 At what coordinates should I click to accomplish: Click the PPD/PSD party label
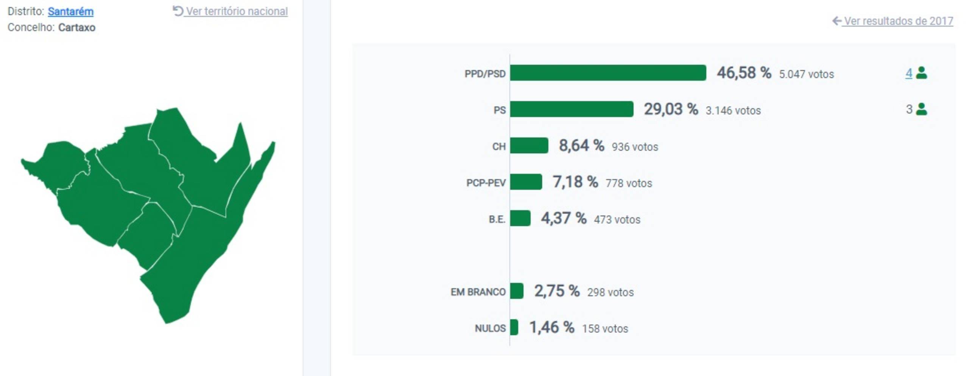(x=485, y=74)
